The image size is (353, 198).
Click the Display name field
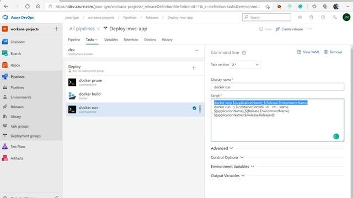[x=277, y=87]
